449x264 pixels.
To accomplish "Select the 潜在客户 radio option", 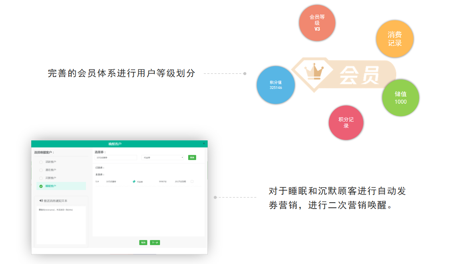I will (x=41, y=170).
